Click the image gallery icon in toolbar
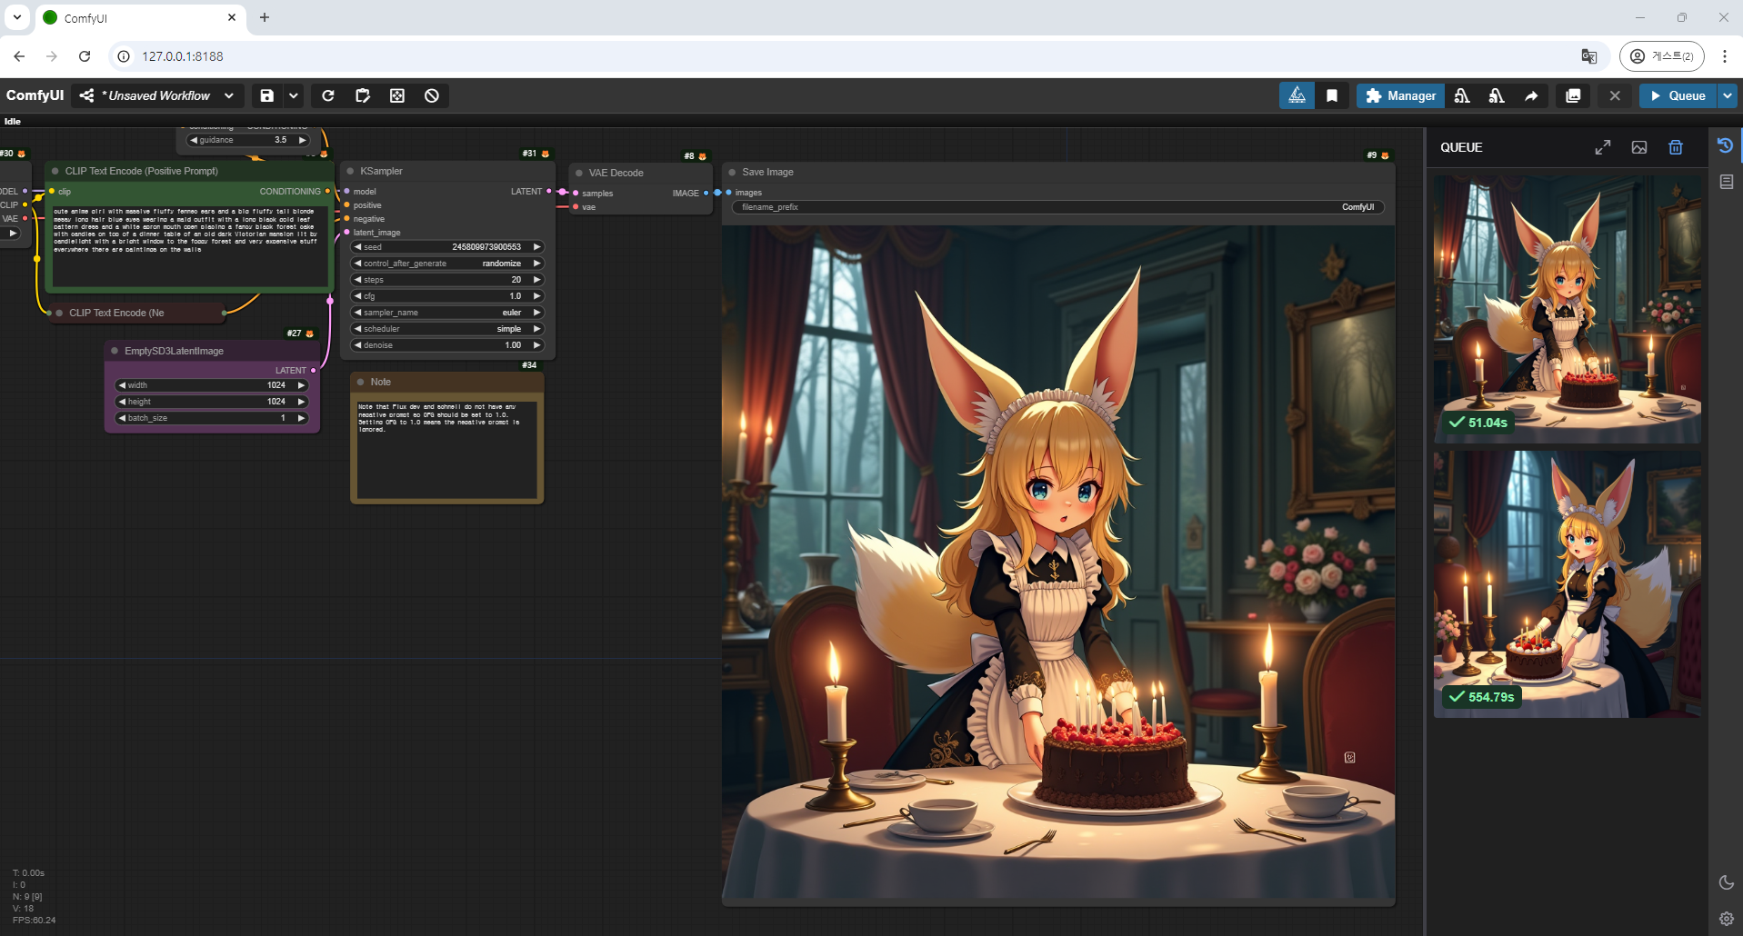The height and width of the screenshot is (936, 1743). (x=1573, y=95)
